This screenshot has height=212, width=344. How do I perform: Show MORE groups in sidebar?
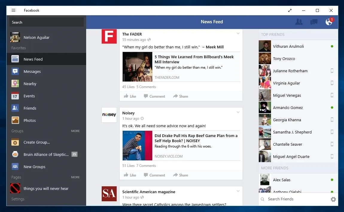75,131
